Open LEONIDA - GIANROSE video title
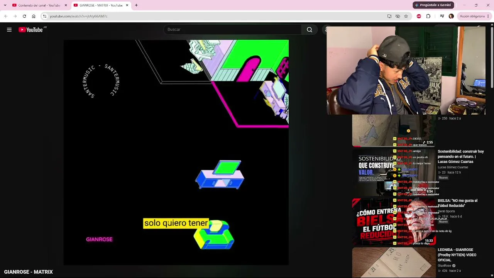 457,255
